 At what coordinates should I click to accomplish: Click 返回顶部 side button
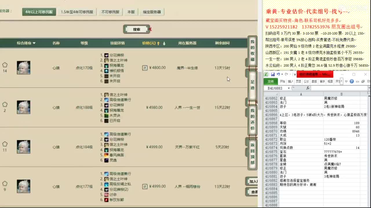coord(252,154)
